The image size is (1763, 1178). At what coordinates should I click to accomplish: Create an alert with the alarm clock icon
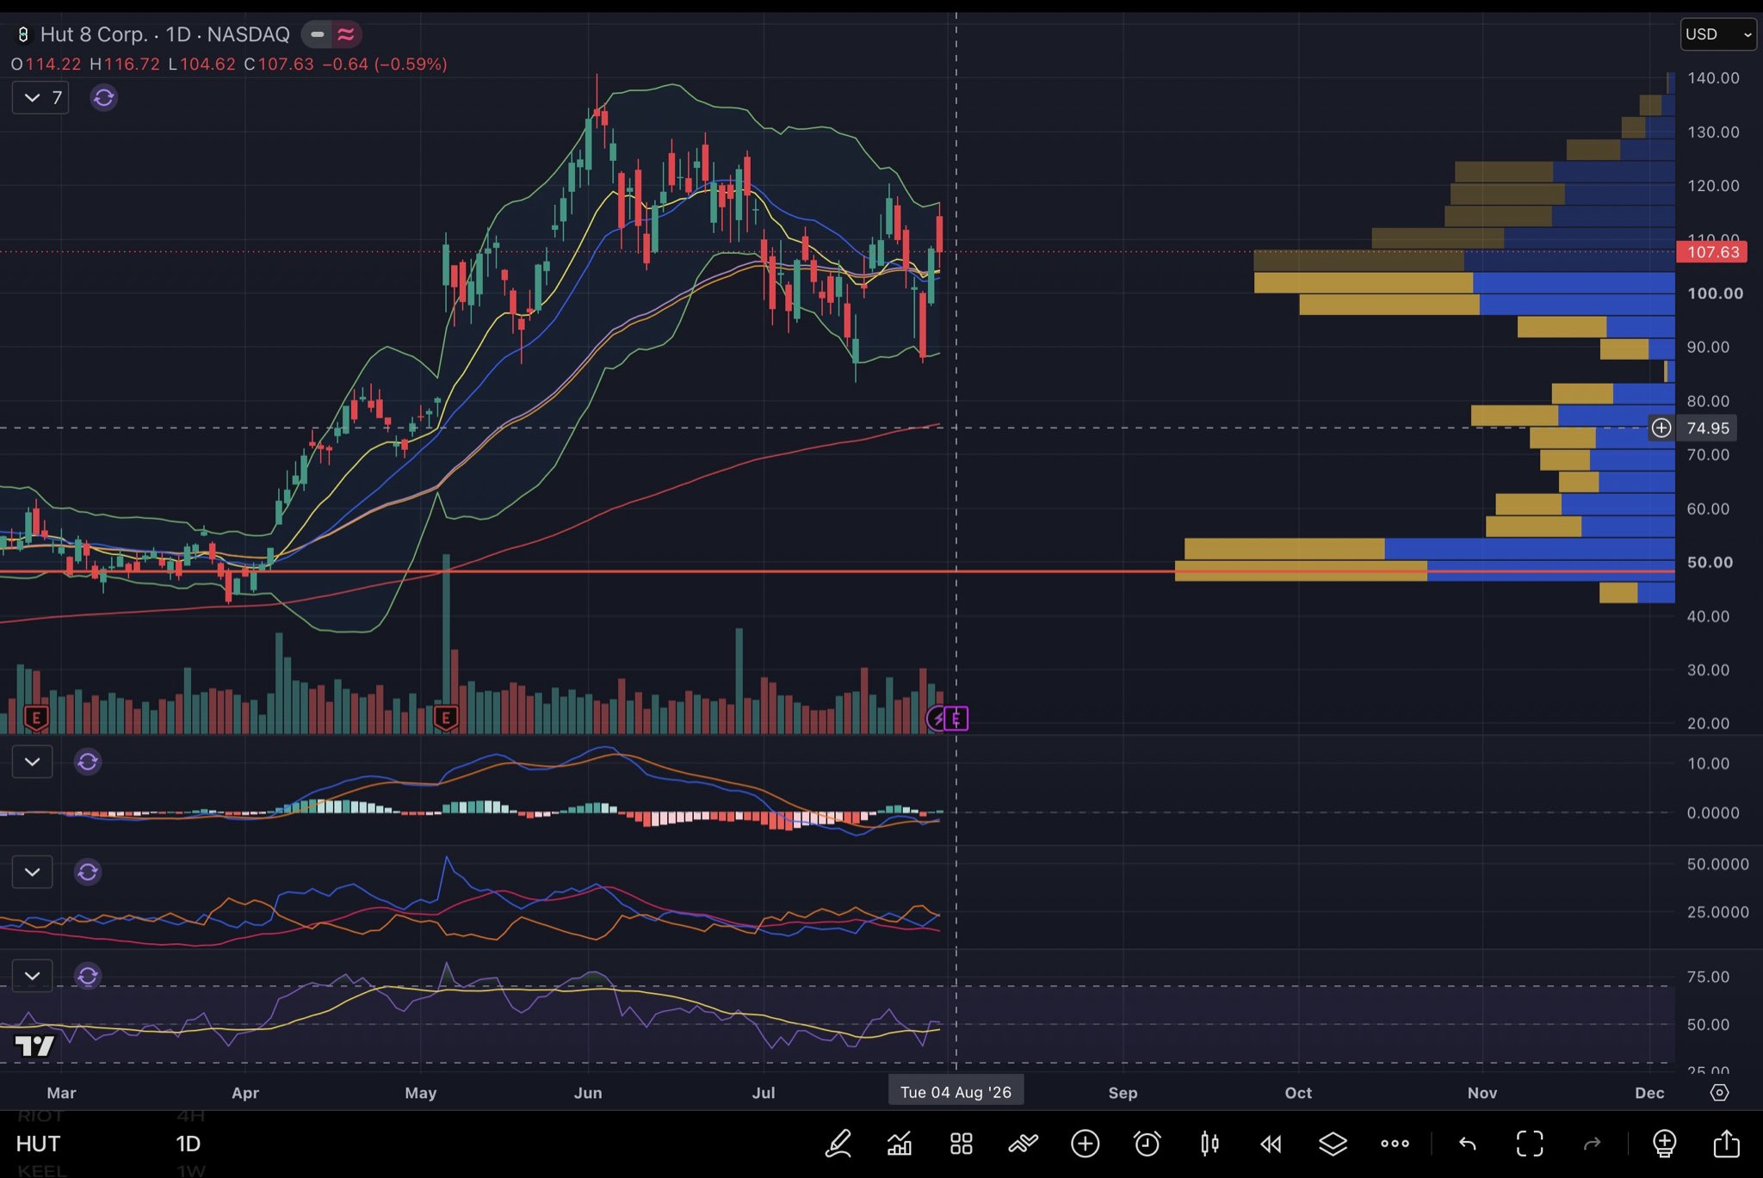(x=1147, y=1144)
